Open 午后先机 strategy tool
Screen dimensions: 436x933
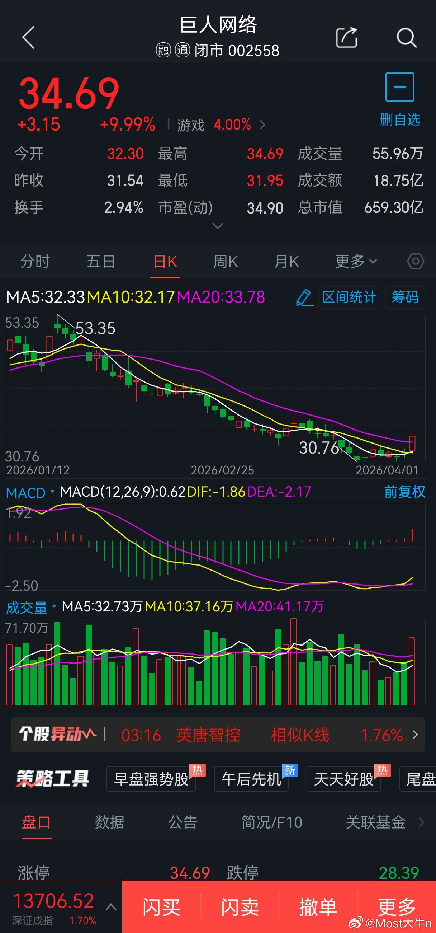click(251, 779)
